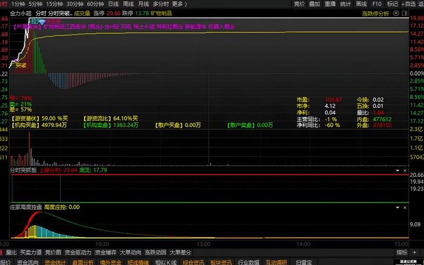Add stock via +自选 button
The height and width of the screenshot is (265, 424).
click(x=410, y=4)
